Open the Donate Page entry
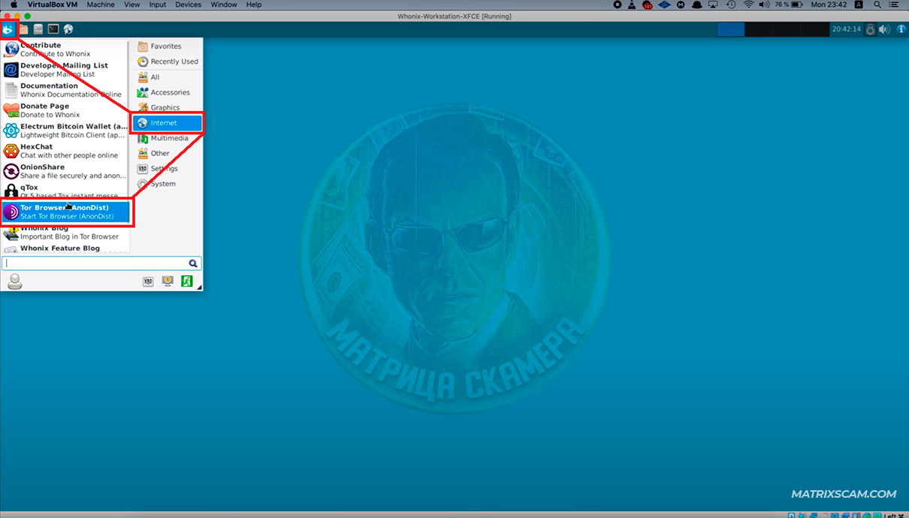 (x=65, y=110)
